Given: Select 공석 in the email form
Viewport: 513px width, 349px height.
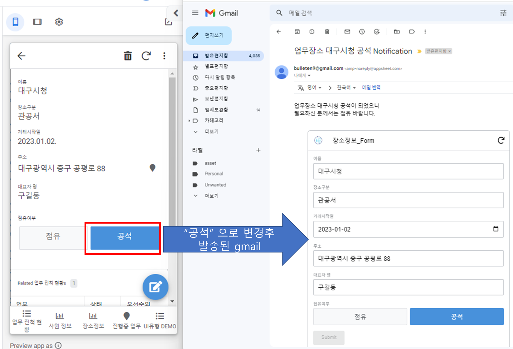Looking at the screenshot, I should pos(457,317).
